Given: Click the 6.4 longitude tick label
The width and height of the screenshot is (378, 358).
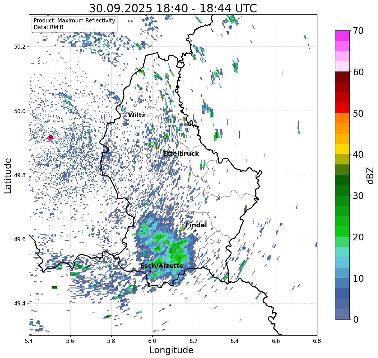Looking at the screenshot, I should pos(235,341).
